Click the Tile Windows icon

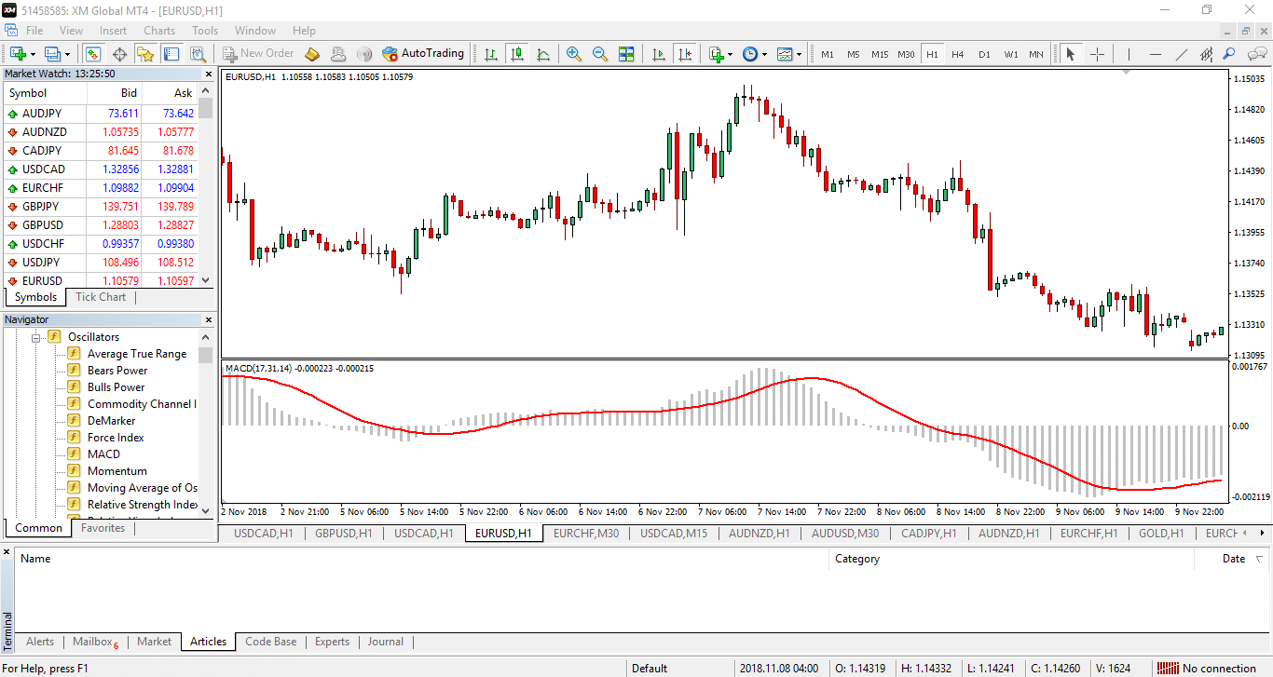point(626,54)
